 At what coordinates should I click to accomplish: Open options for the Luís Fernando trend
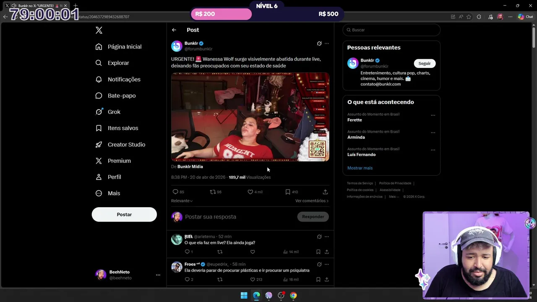pos(433,150)
